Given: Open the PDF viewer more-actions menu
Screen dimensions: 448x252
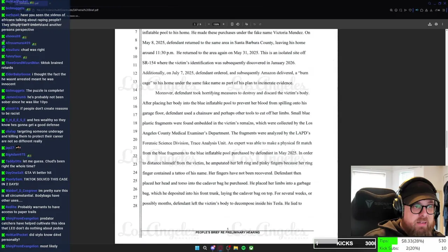Looking at the screenshot, I should point(442,24).
